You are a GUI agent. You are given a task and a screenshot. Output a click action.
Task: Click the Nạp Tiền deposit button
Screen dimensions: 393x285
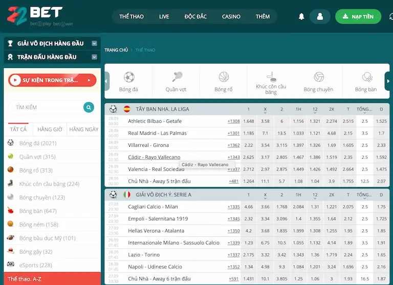pyautogui.click(x=358, y=16)
